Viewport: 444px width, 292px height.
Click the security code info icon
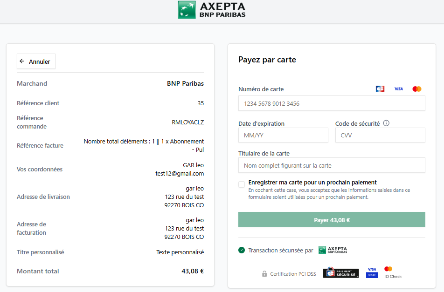(x=386, y=123)
